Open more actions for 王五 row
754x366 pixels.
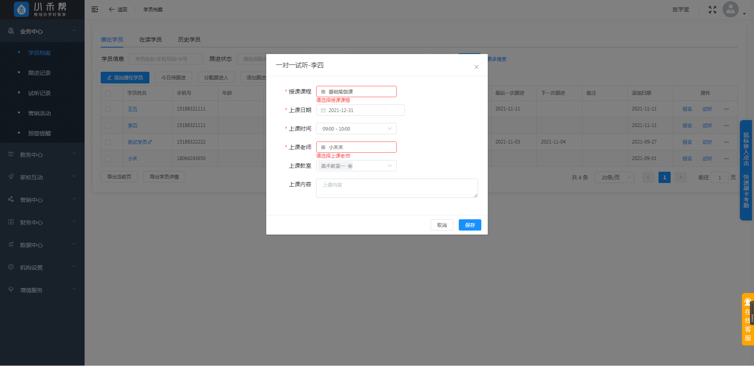(x=726, y=109)
